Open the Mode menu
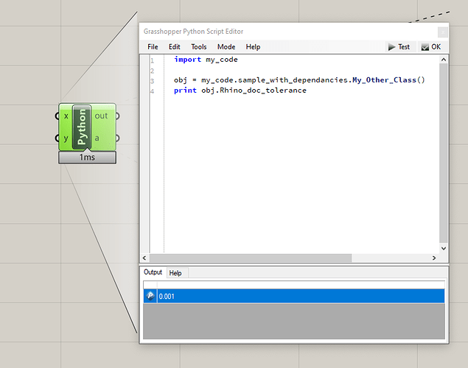 (x=226, y=47)
